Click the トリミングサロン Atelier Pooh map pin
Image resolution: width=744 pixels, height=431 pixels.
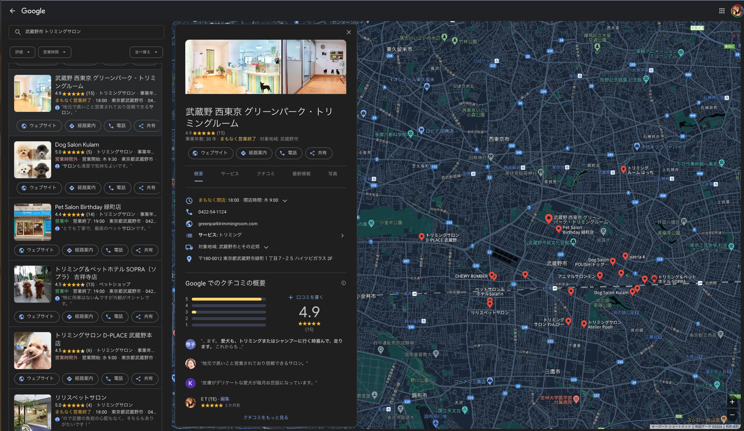584,324
